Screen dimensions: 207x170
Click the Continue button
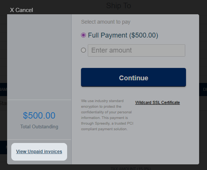coord(133,77)
